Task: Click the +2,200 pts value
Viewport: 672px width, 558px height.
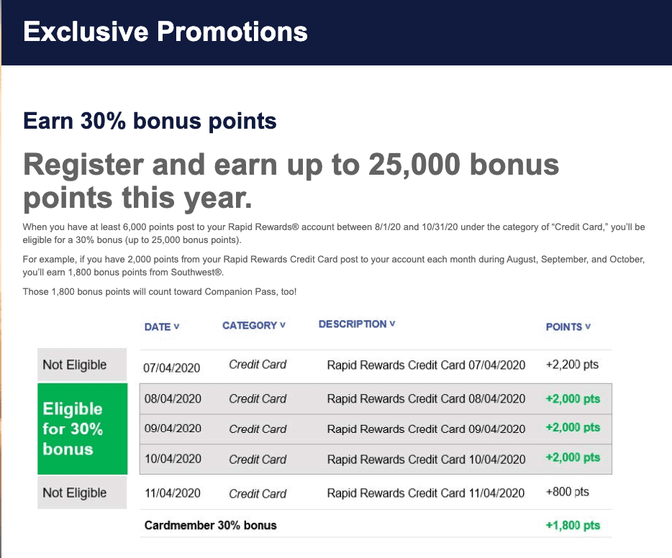Action: tap(572, 365)
